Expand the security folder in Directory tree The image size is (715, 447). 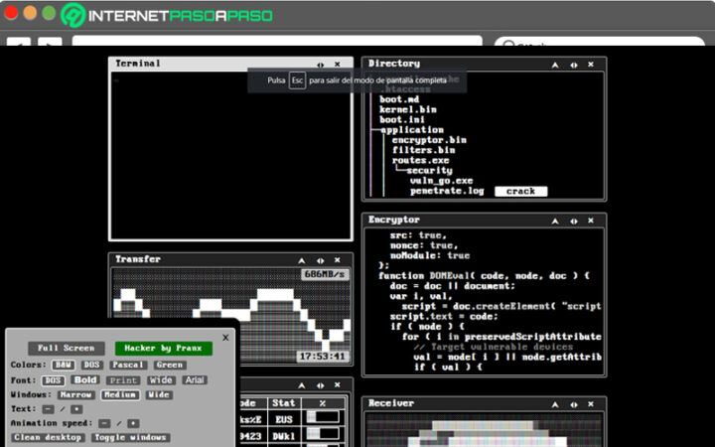(x=429, y=170)
